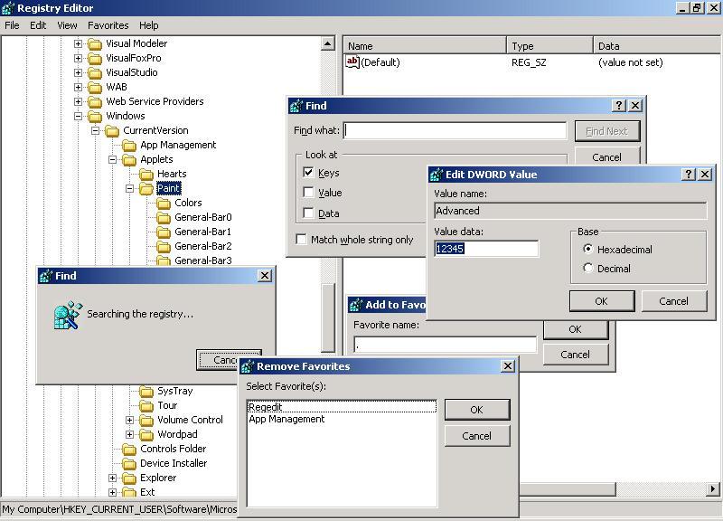Collapse the Applets tree node
Viewport: 723px width, 521px height.
113,159
